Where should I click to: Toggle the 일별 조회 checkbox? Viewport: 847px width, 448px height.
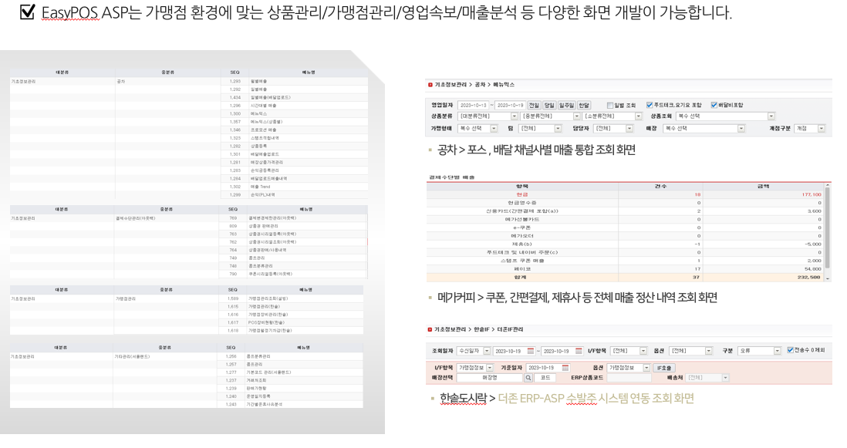[x=610, y=106]
